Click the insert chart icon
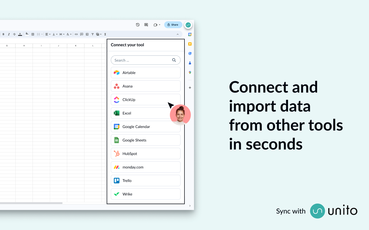The width and height of the screenshot is (369, 230). click(x=87, y=34)
